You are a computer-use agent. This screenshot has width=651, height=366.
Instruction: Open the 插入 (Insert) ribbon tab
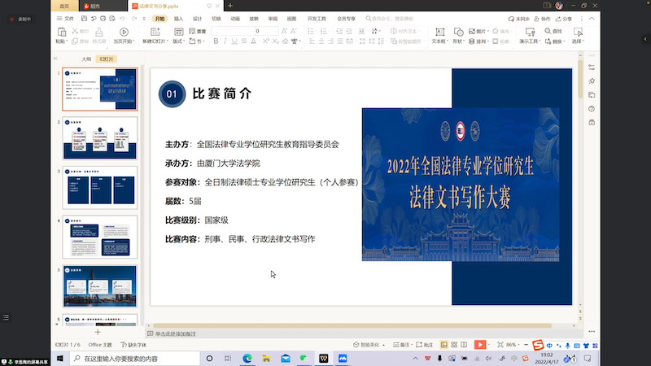tap(178, 18)
